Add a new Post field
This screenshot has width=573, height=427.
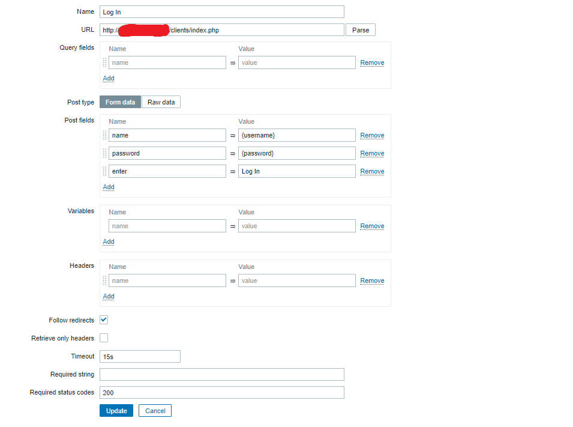tap(109, 187)
